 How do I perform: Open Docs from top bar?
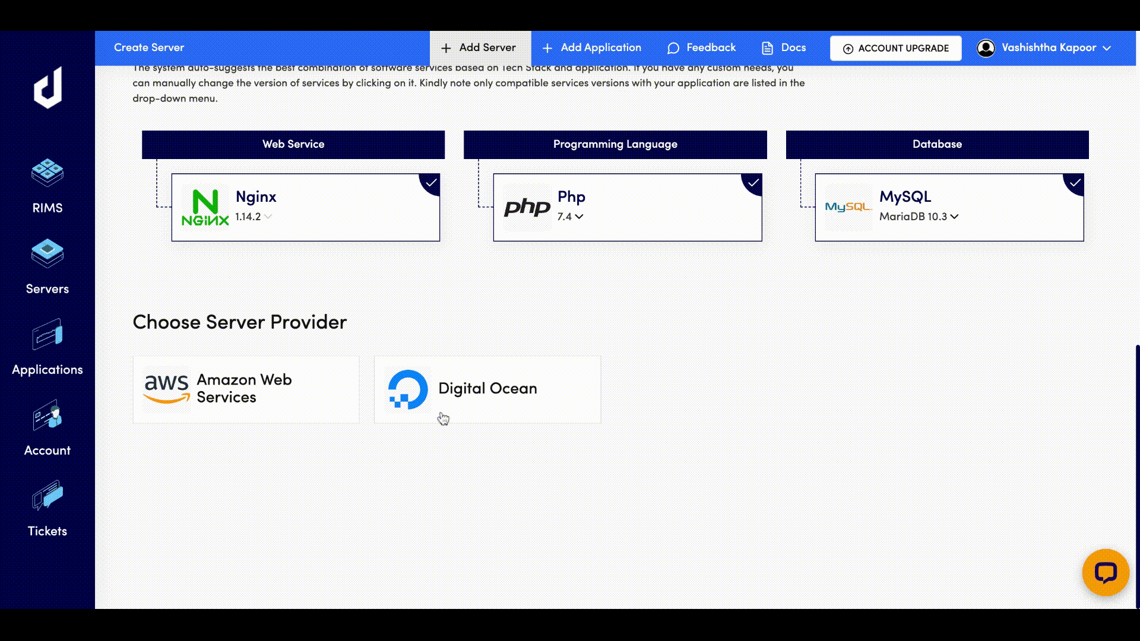pyautogui.click(x=784, y=48)
